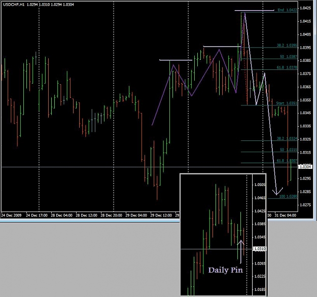
Task: Click the '31 Dec 04:00' time axis label
Action: pyautogui.click(x=285, y=215)
